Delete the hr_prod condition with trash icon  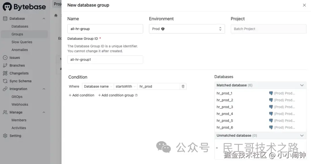183,86
